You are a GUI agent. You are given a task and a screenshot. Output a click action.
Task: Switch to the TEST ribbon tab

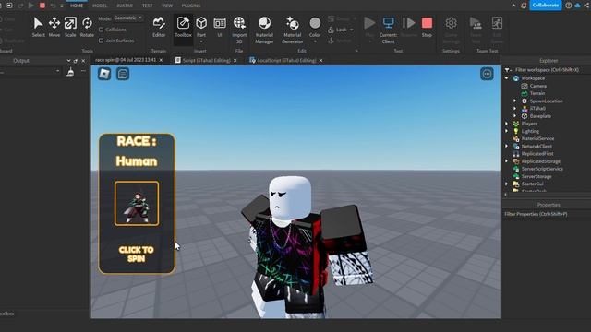click(148, 6)
